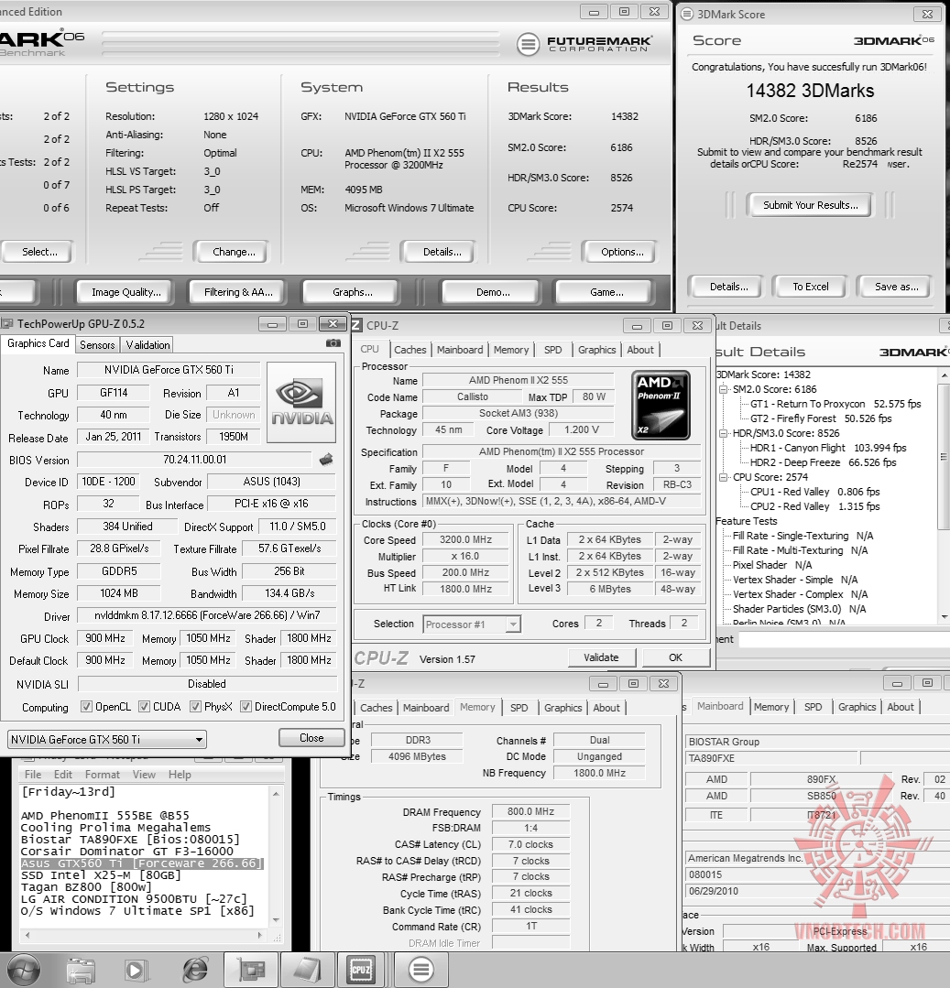
Task: Collapse the SM2.0 Score tree node
Action: (x=724, y=389)
